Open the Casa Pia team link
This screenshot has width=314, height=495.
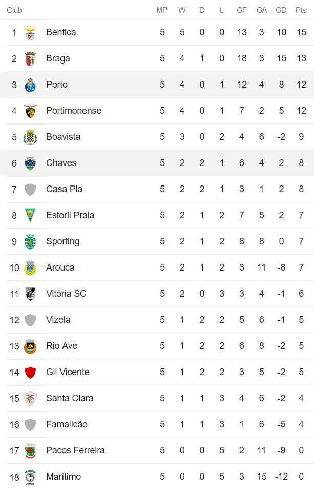64,189
